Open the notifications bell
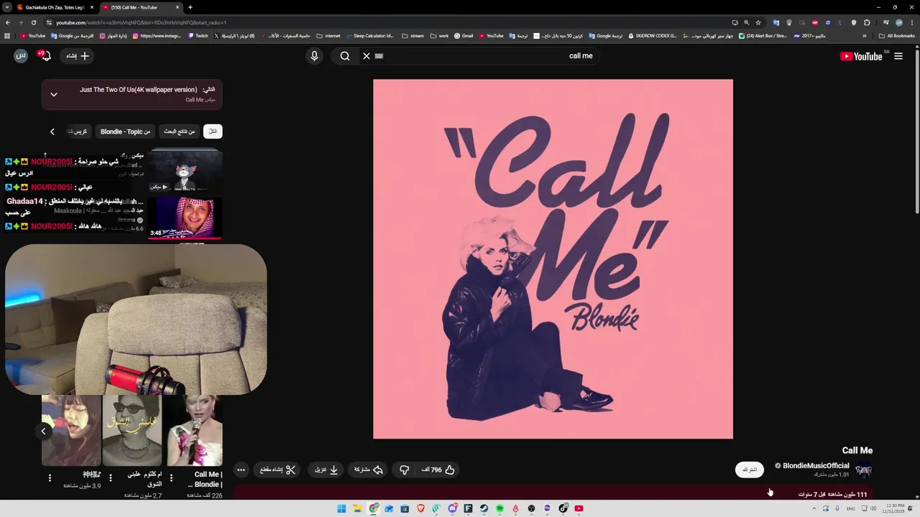Image resolution: width=920 pixels, height=517 pixels. pyautogui.click(x=45, y=56)
